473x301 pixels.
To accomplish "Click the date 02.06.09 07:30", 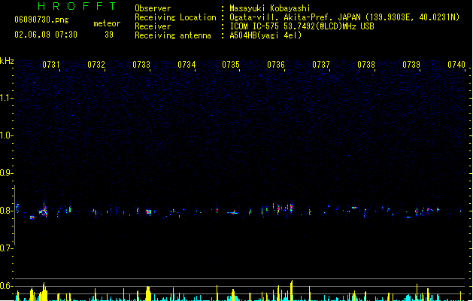I will pyautogui.click(x=46, y=35).
